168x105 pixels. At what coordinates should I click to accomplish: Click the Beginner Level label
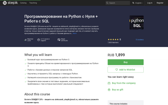click(30, 40)
